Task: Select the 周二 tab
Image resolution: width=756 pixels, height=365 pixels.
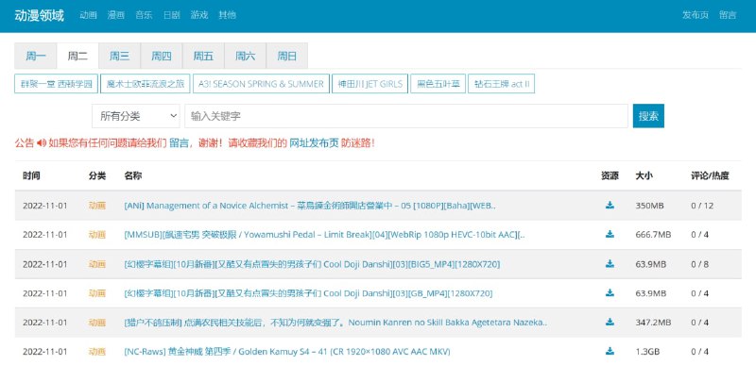Action: point(77,57)
